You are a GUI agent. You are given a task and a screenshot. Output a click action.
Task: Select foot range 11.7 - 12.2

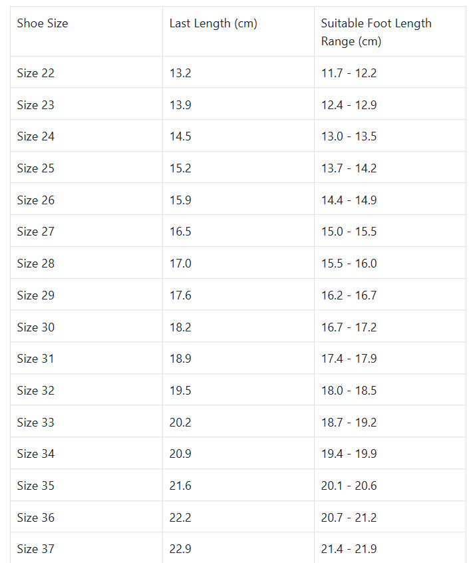349,73
